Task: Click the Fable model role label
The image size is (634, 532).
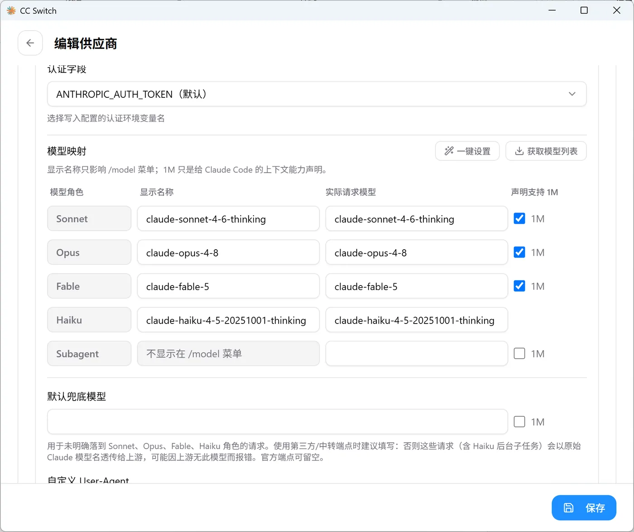Action: [89, 286]
